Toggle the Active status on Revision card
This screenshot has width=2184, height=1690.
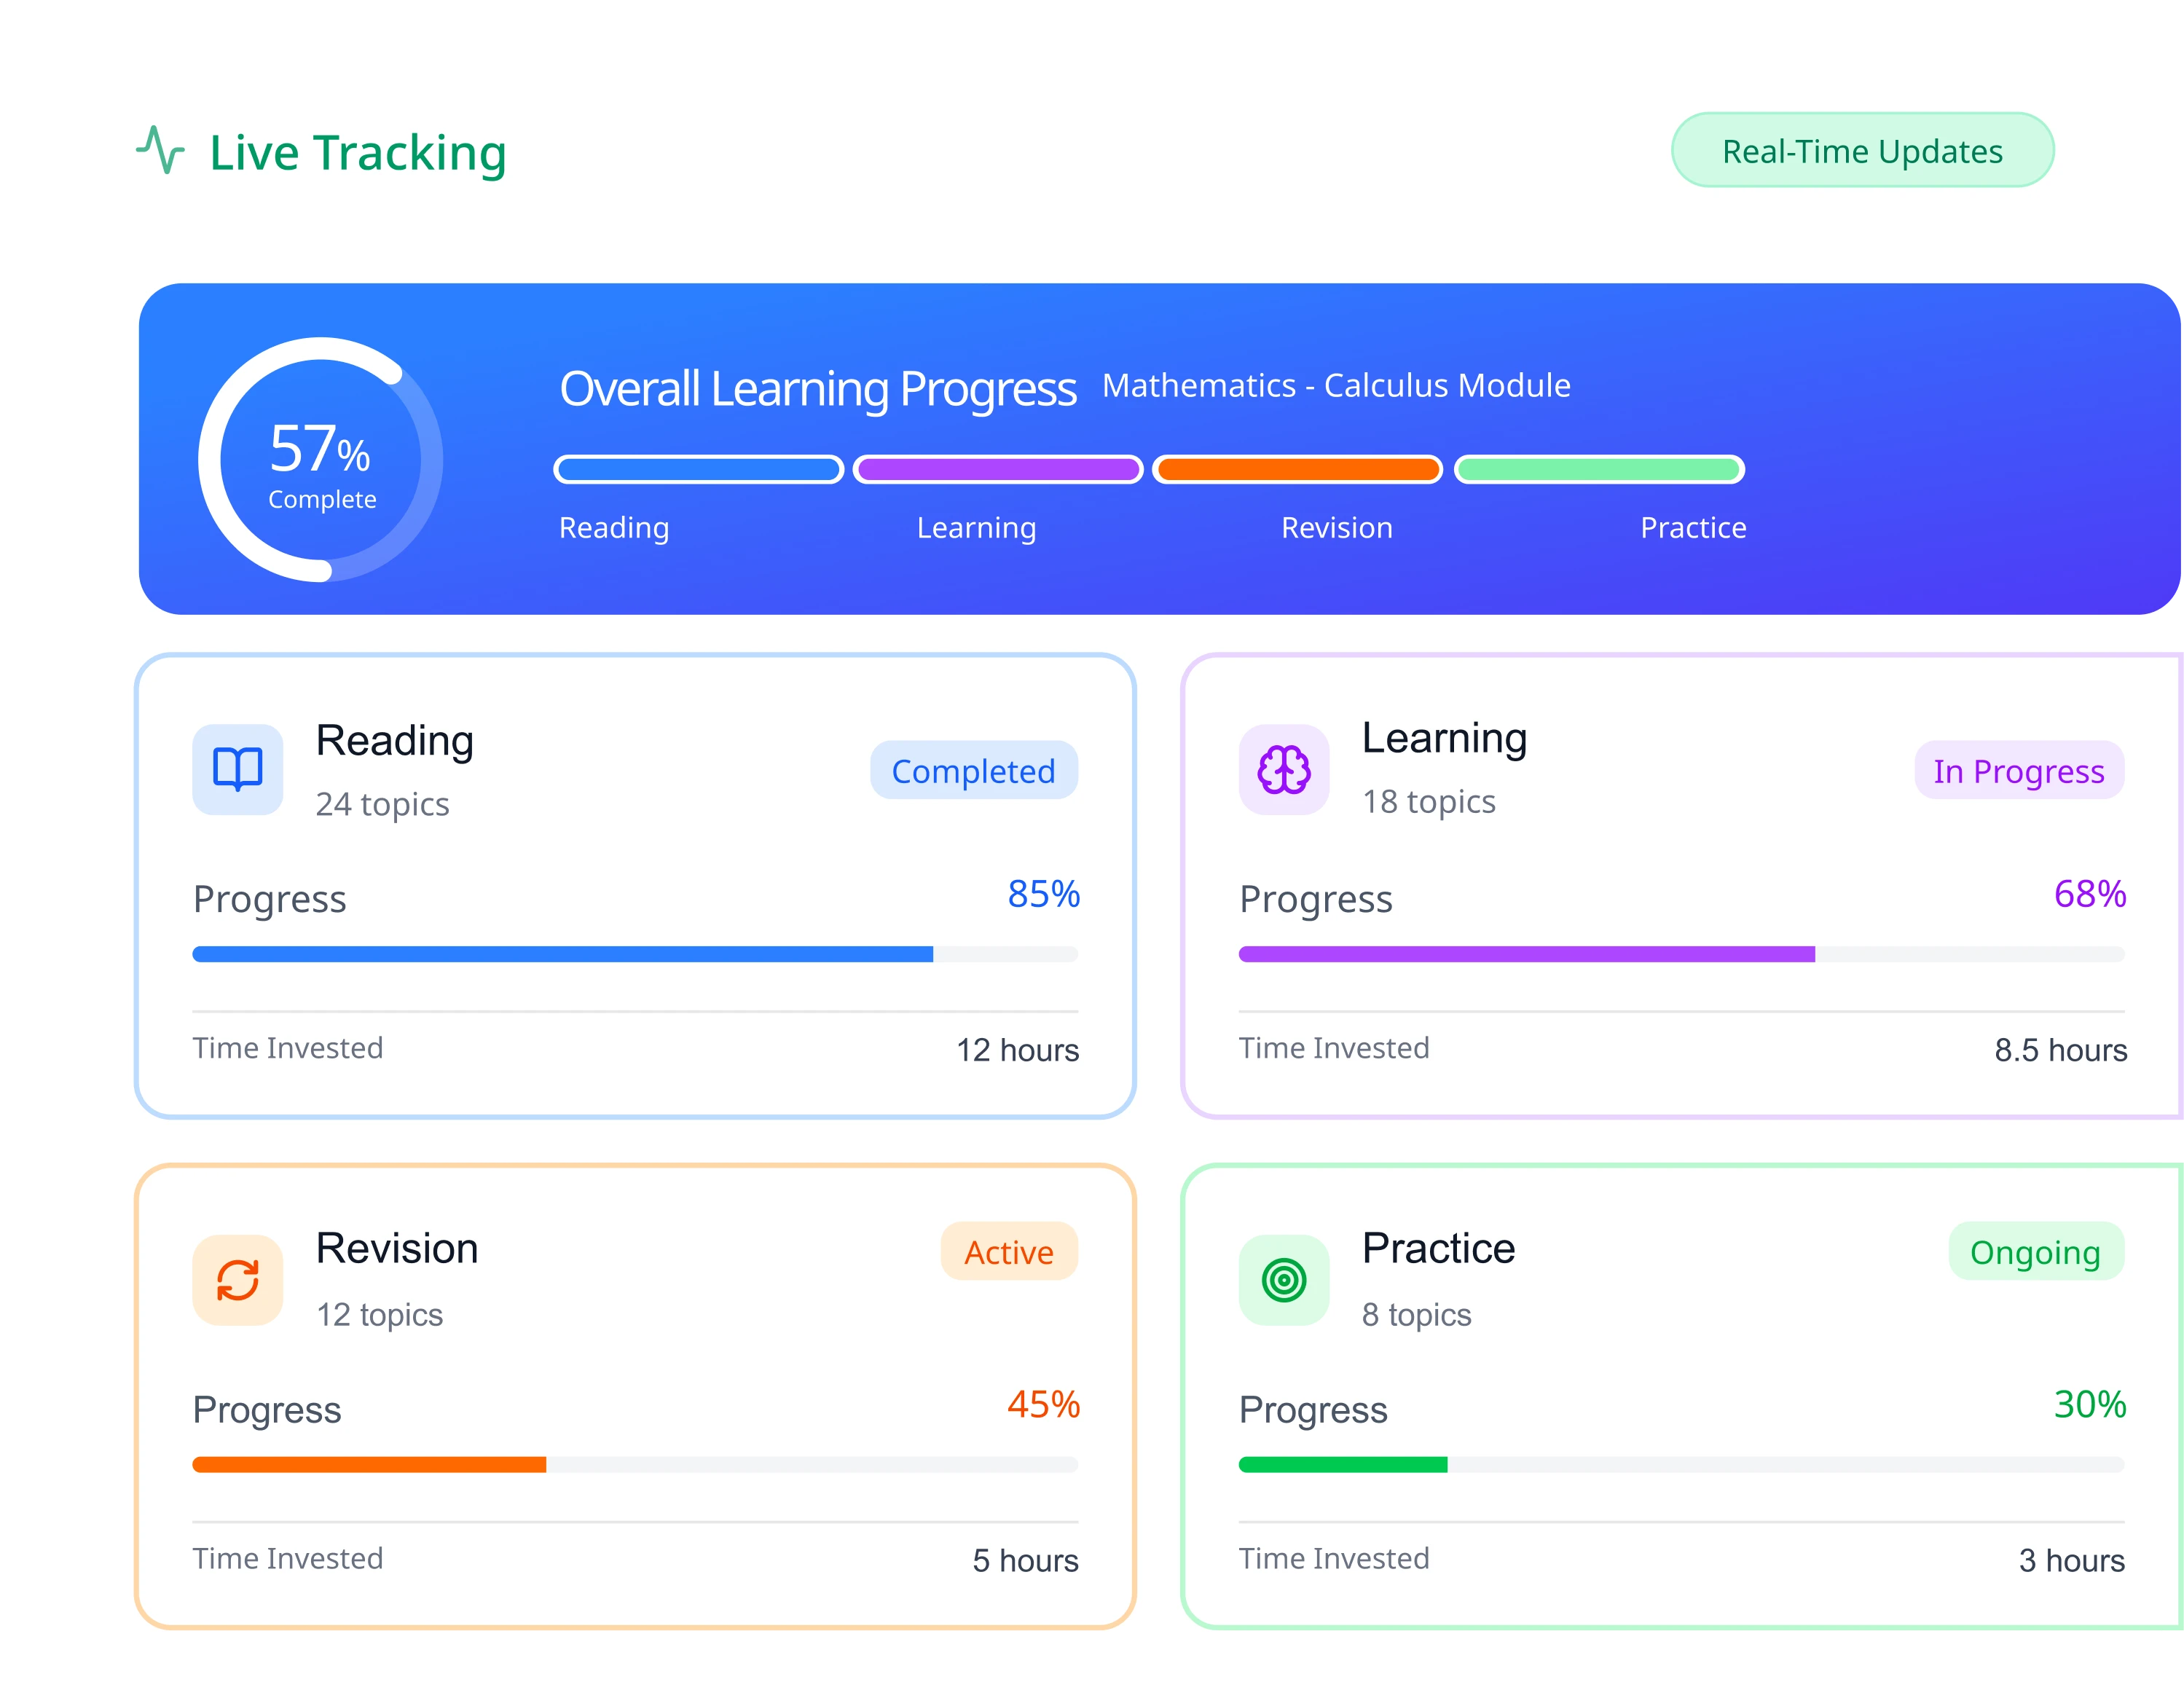point(1008,1252)
